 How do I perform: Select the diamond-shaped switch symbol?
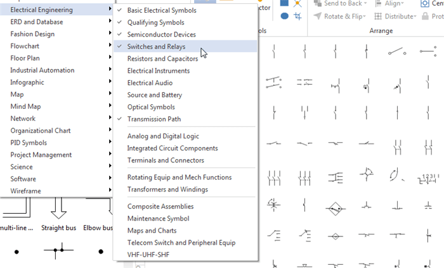pos(336,208)
